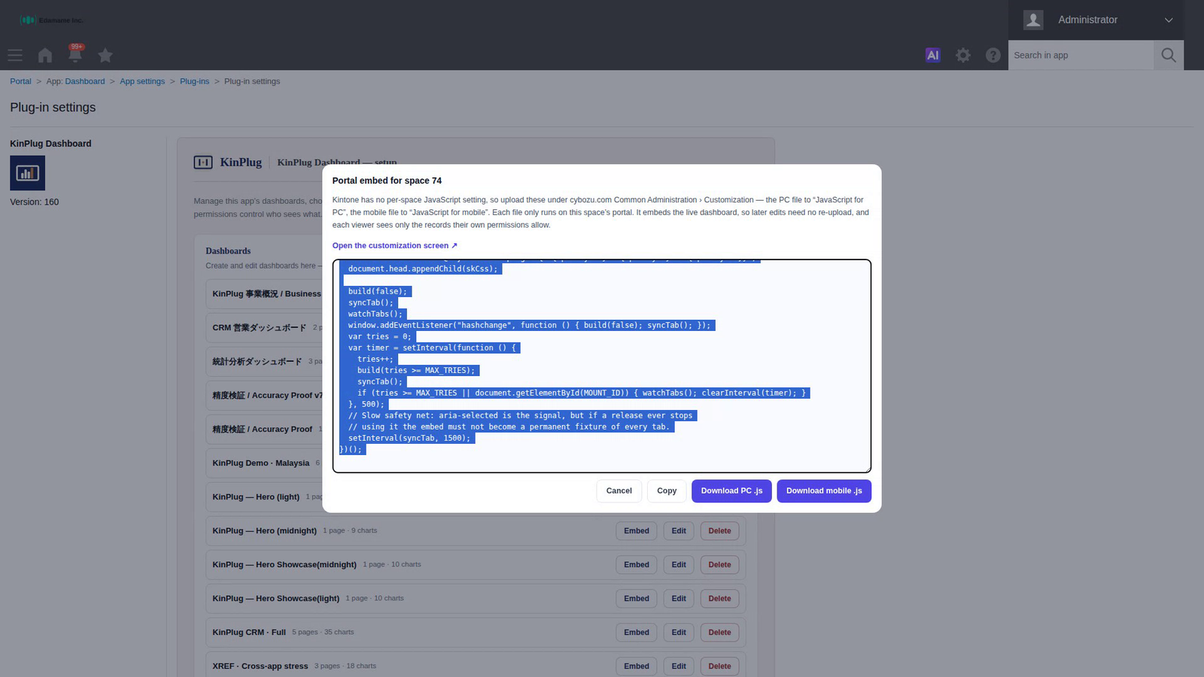The height and width of the screenshot is (677, 1204).
Task: Edit the Hero (midnight) dashboard
Action: pos(679,531)
